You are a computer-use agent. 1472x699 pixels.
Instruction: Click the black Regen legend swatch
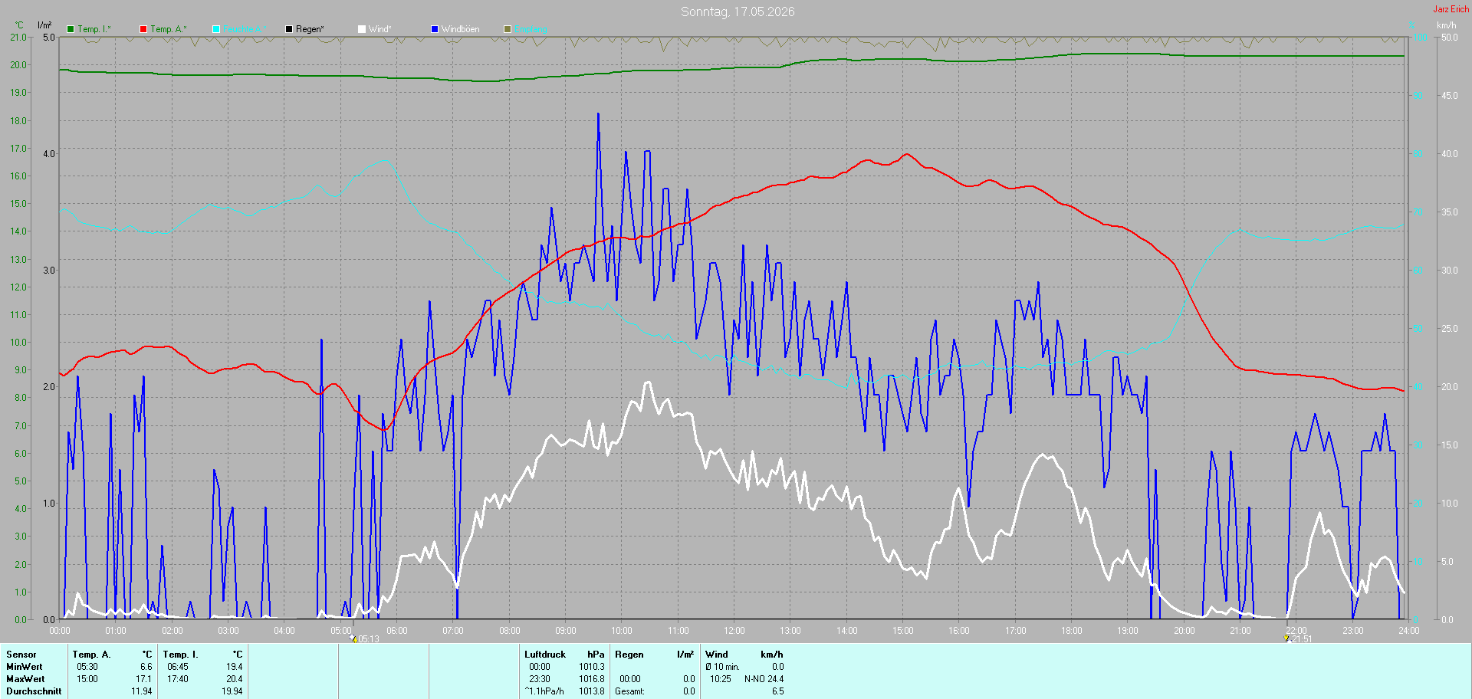[x=289, y=29]
